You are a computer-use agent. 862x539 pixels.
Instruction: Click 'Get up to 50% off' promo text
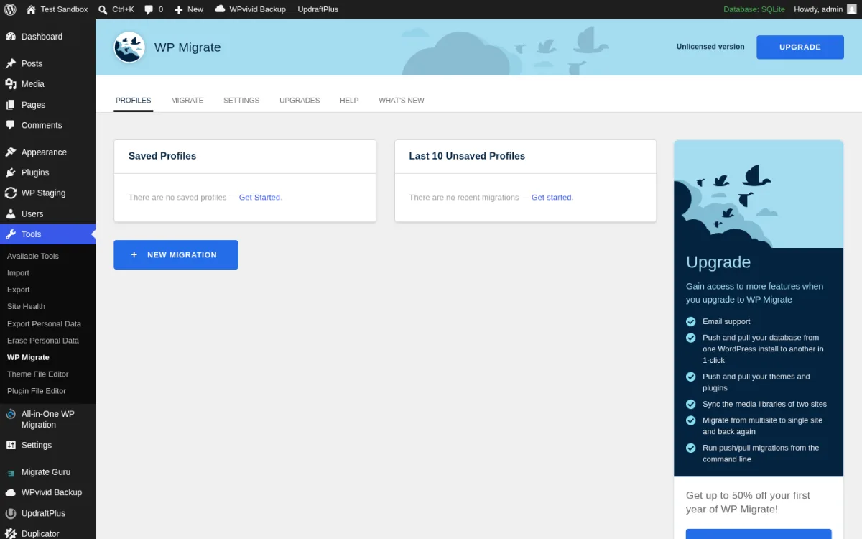click(x=748, y=502)
